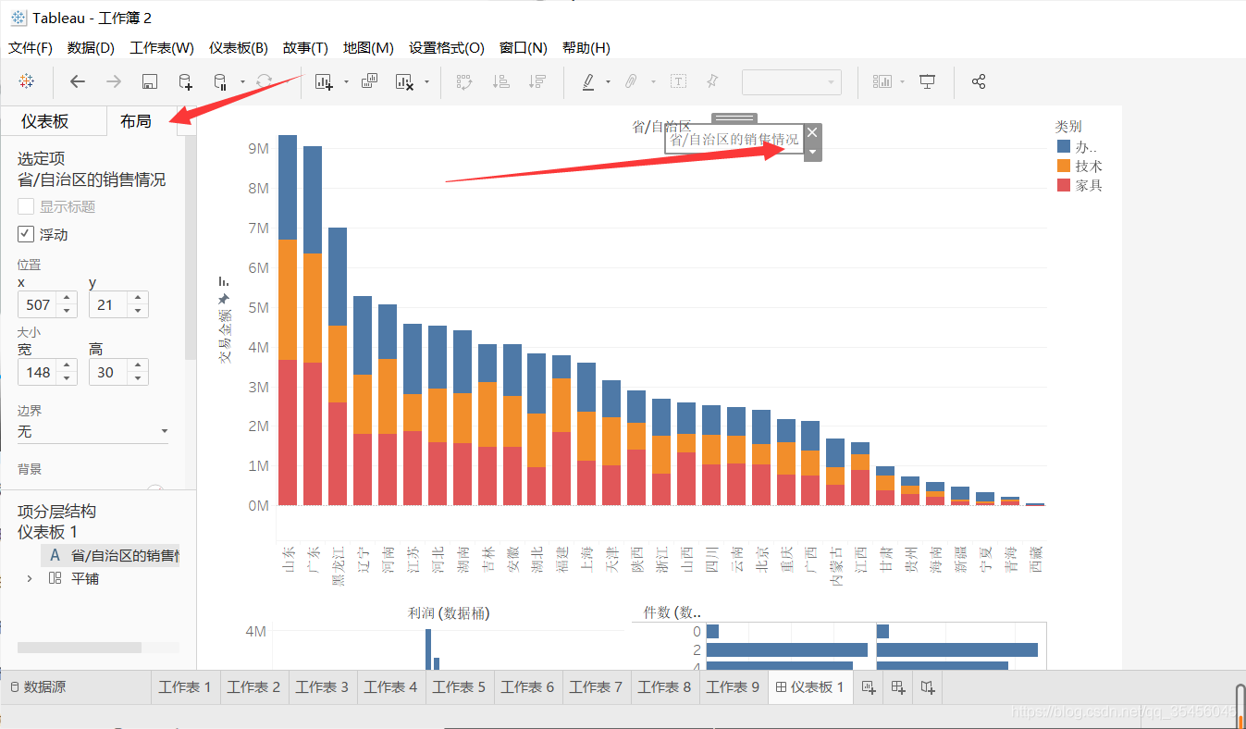Open the highlight pen dropdown arrow

click(608, 81)
